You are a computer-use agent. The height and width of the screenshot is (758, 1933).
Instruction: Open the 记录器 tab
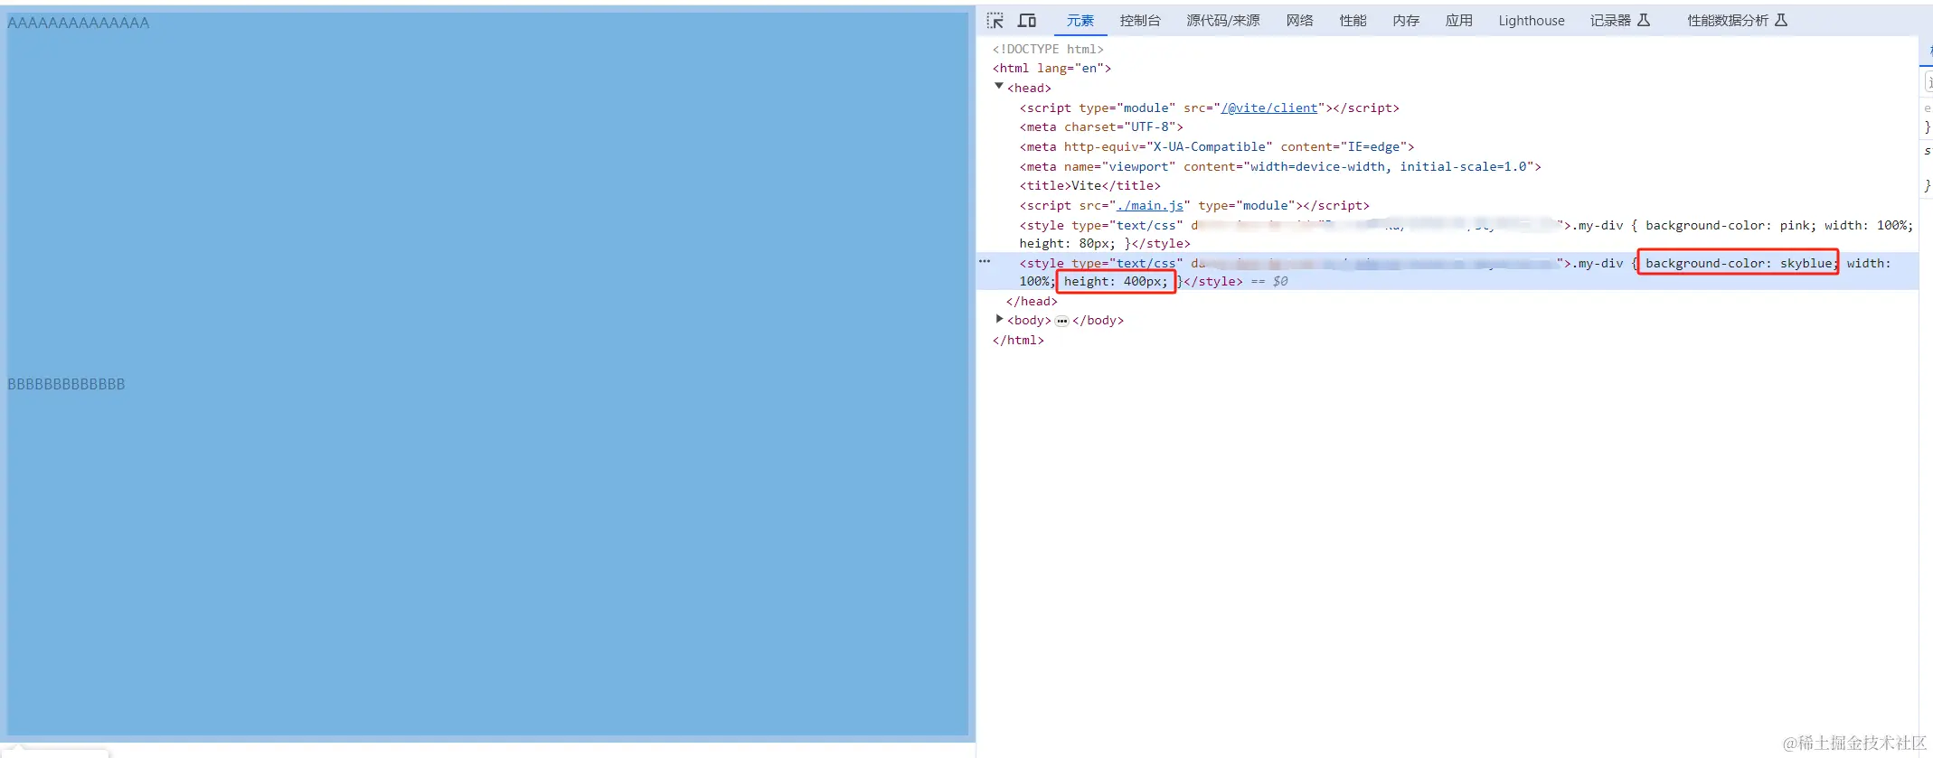(x=1620, y=21)
